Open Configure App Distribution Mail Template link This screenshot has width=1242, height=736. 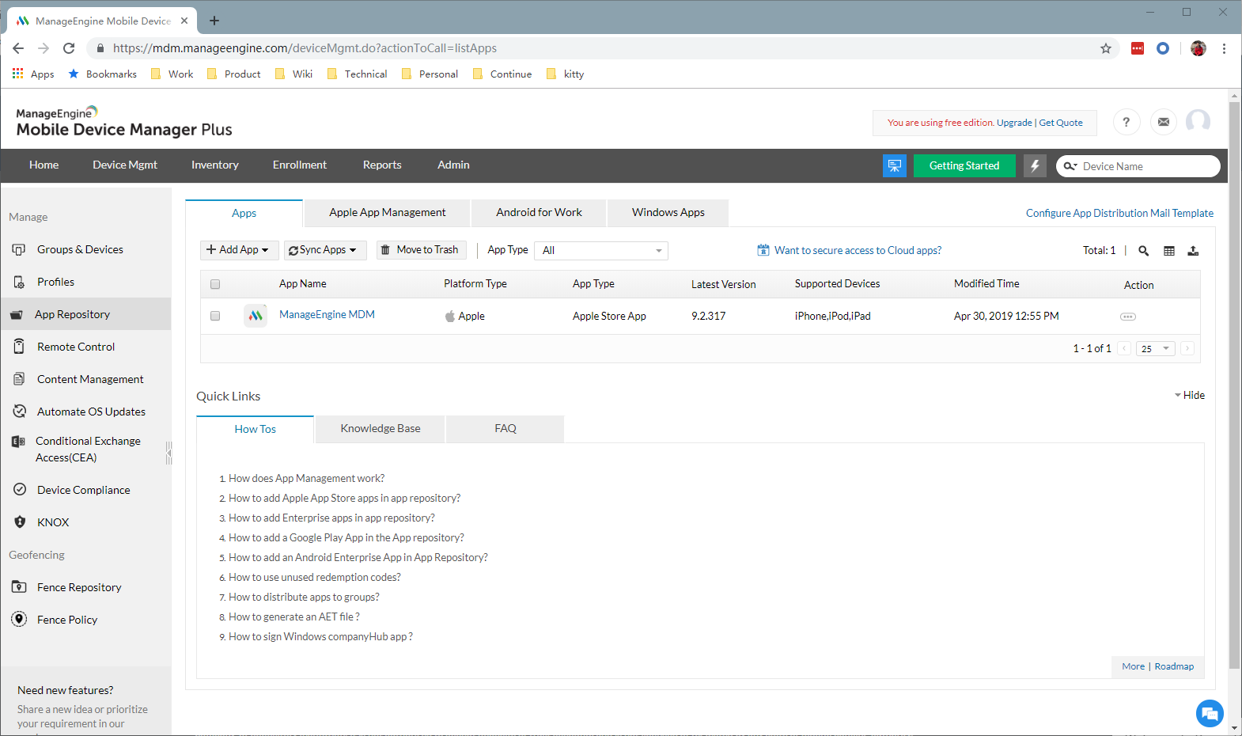[1119, 213]
